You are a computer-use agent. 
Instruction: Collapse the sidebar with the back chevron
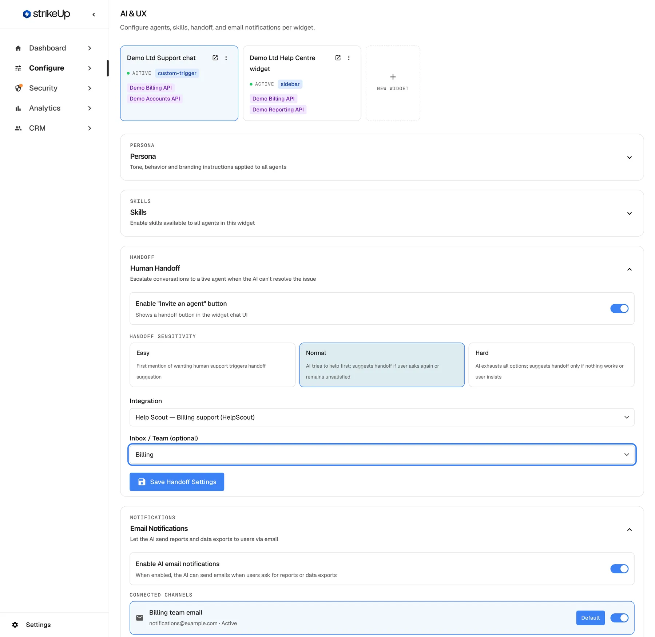94,15
